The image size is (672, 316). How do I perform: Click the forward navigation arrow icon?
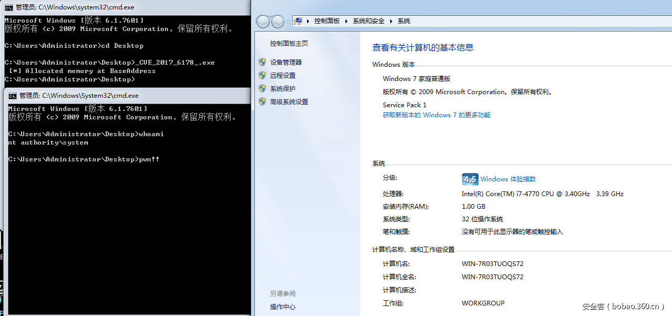[x=278, y=21]
